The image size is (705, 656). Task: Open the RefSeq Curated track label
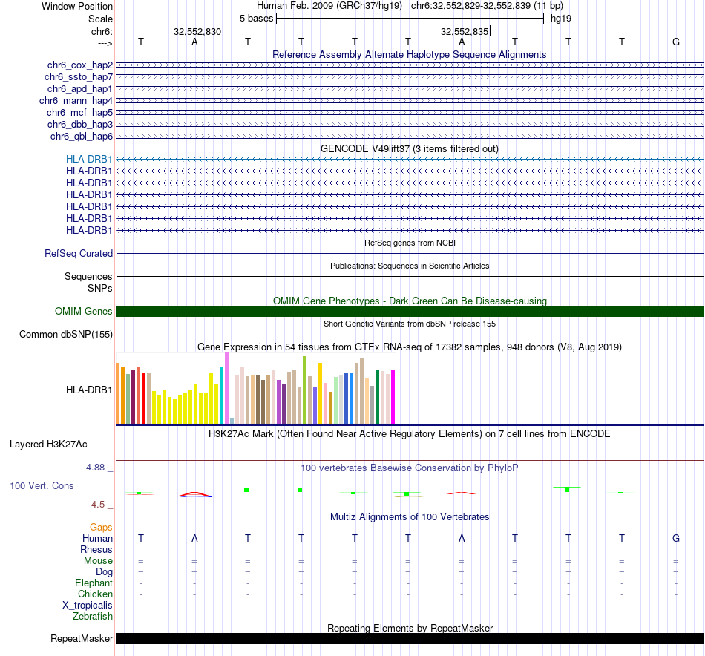point(79,254)
